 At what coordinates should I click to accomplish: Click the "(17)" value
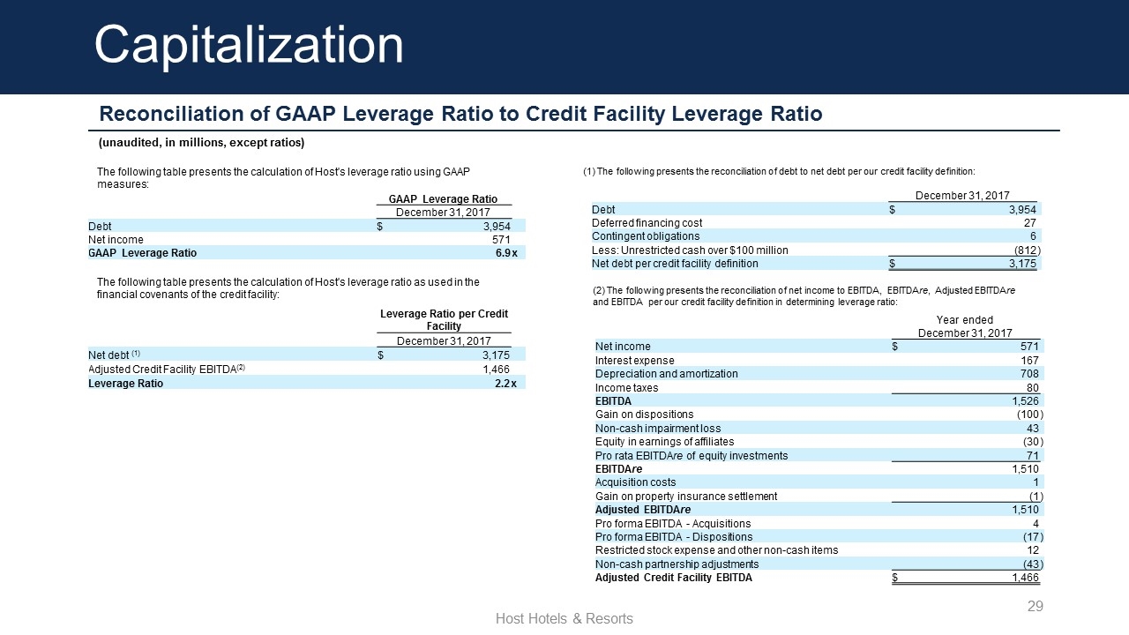(x=1033, y=536)
